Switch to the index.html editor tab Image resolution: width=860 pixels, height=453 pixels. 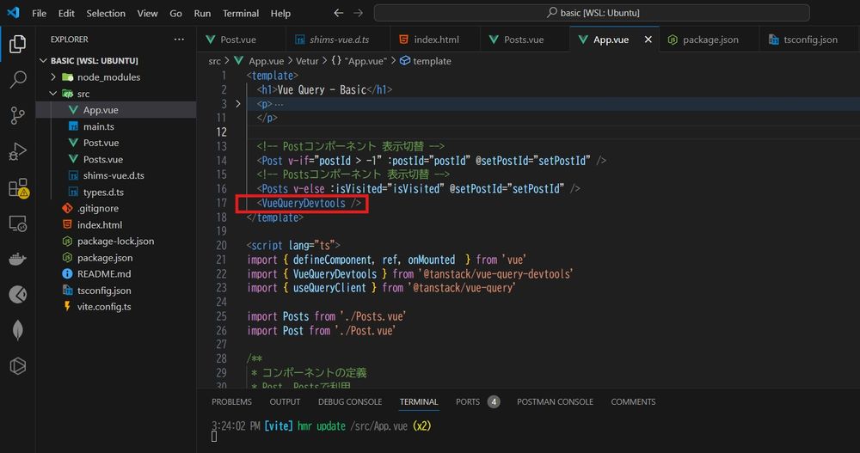436,40
